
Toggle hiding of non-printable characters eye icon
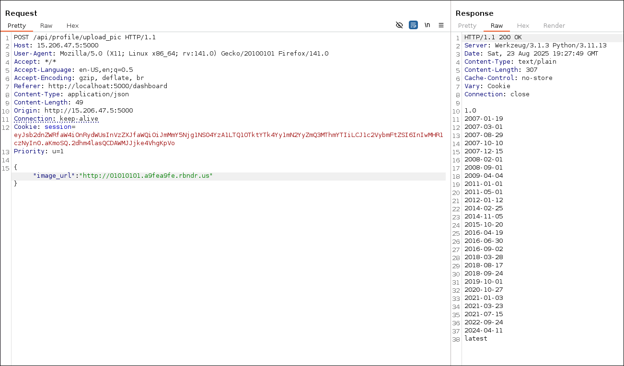pos(399,25)
